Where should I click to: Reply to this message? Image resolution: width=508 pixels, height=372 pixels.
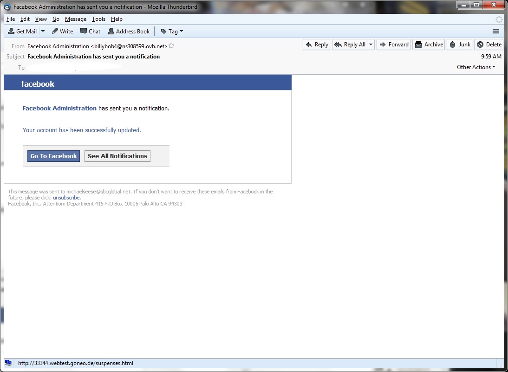coord(317,45)
